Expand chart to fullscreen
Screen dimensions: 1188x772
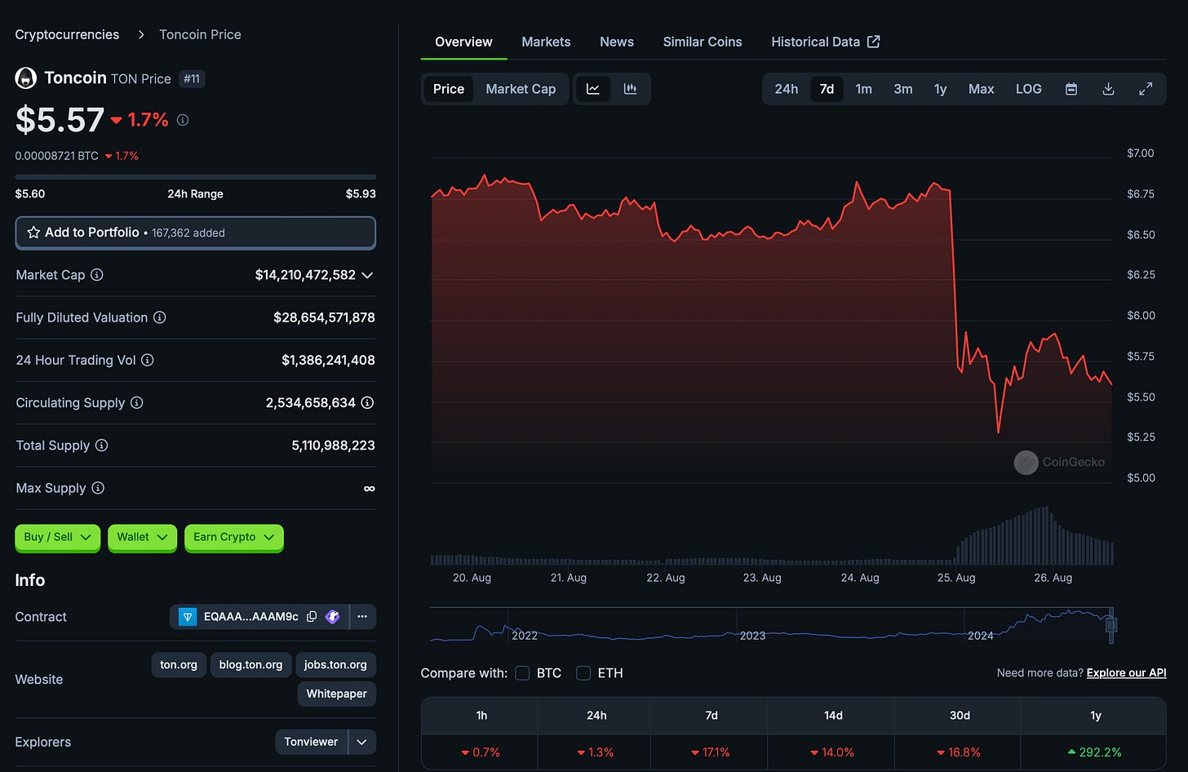[x=1146, y=89]
